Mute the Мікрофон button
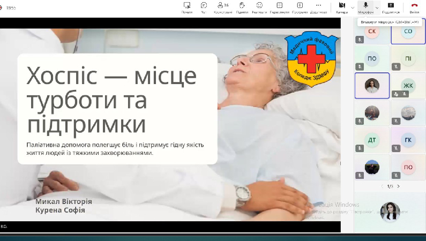This screenshot has width=426, height=241. click(365, 7)
